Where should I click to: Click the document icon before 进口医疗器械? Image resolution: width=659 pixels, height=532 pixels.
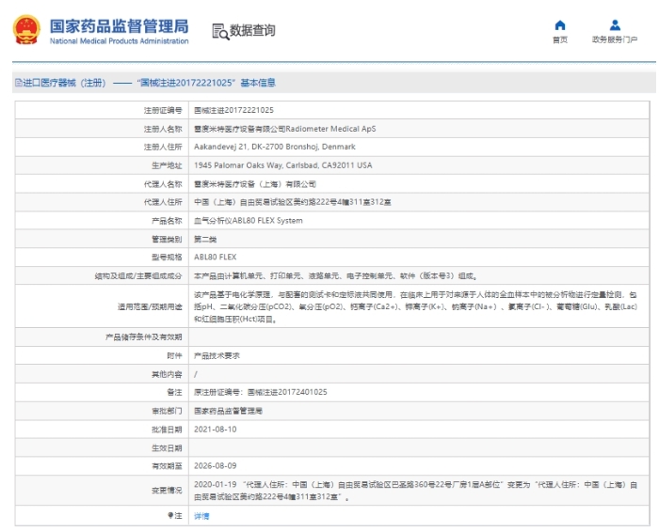tap(18, 83)
